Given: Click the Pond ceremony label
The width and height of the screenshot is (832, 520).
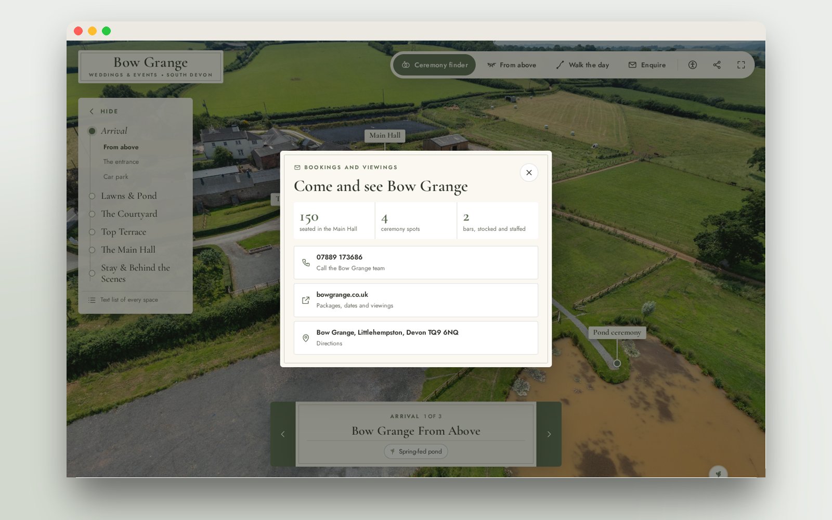Looking at the screenshot, I should (617, 332).
